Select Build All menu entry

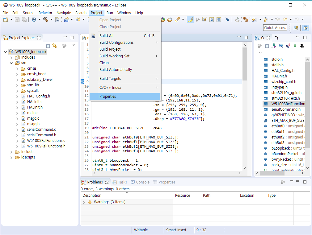pos(125,36)
